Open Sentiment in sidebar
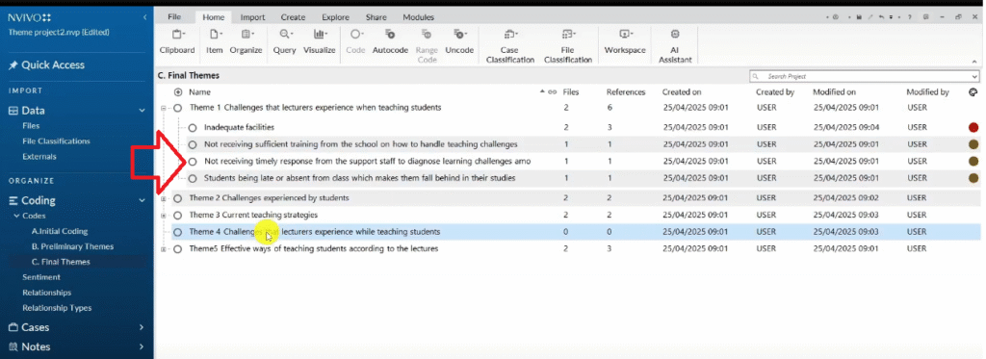This screenshot has width=986, height=359. click(x=41, y=277)
